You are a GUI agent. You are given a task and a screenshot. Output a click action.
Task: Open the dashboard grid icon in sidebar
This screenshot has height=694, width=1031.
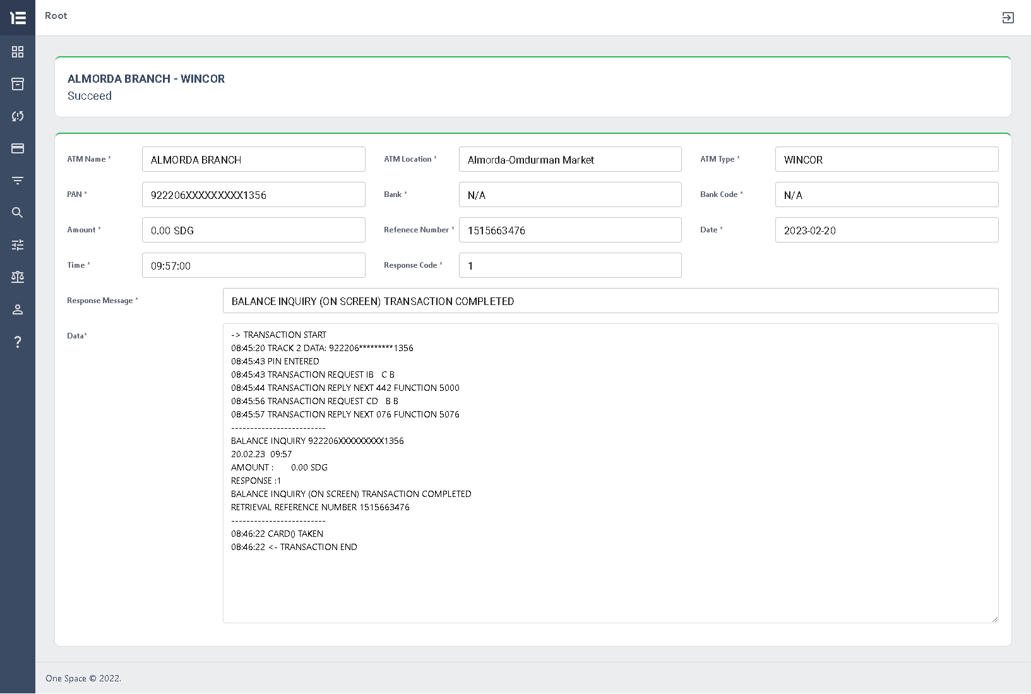(18, 52)
